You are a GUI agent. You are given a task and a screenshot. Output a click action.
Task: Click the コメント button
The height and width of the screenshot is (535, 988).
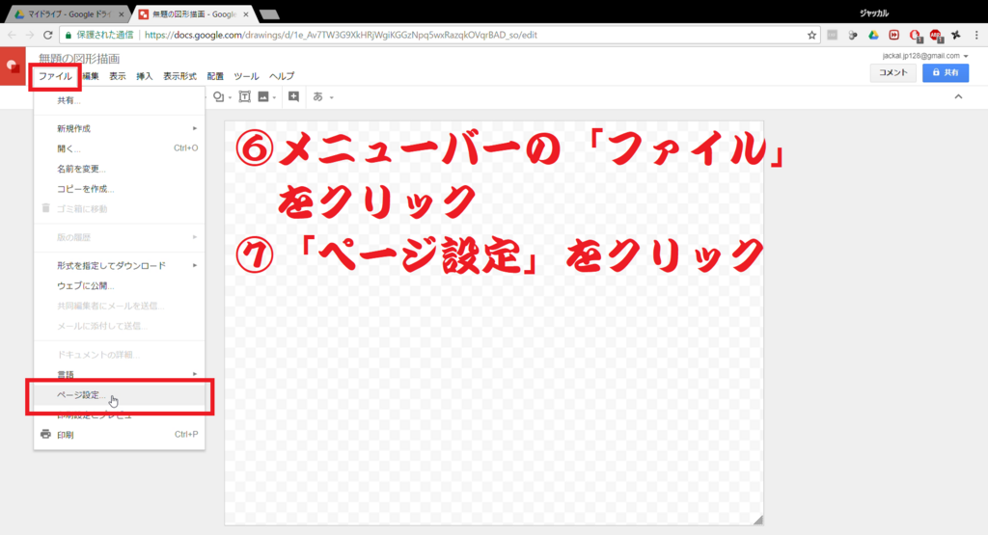click(892, 73)
